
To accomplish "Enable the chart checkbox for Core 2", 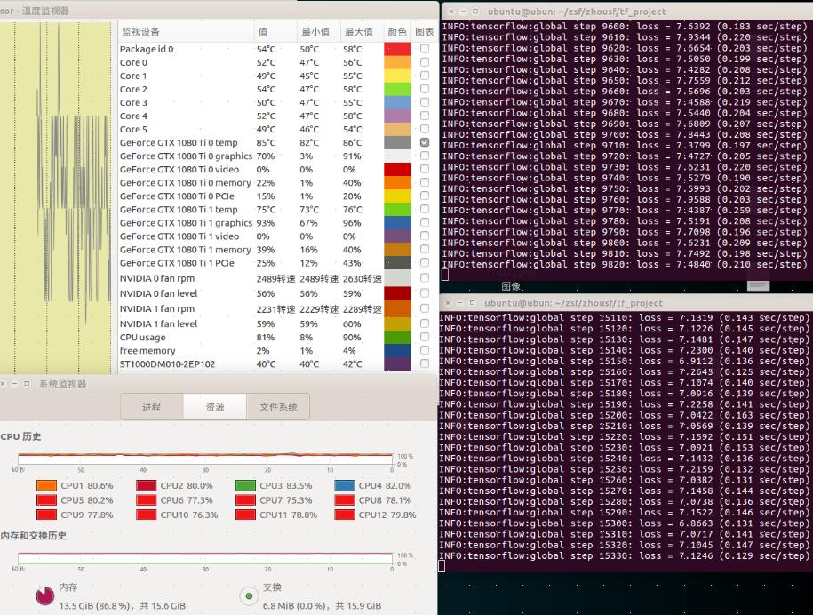I will pos(424,89).
